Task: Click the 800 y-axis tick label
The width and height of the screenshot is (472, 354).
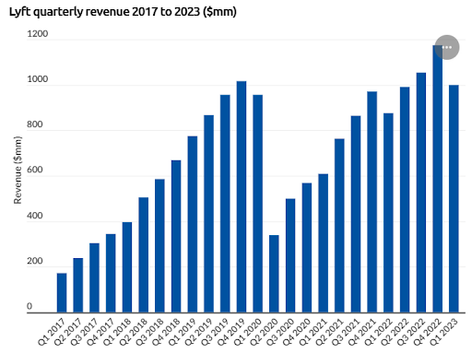Action: (x=35, y=124)
